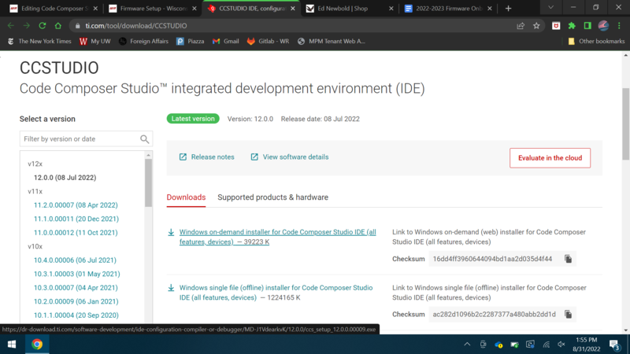The image size is (630, 354).
Task: Show hidden system tray icons
Action: click(x=467, y=345)
